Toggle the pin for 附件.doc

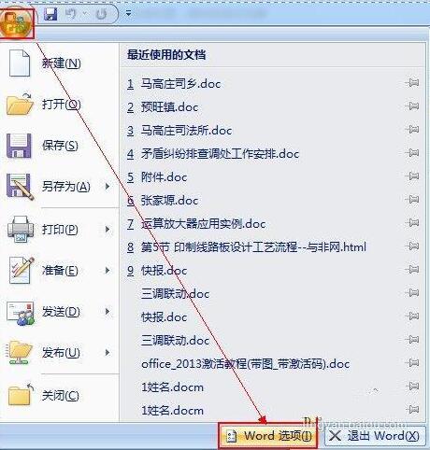[413, 176]
